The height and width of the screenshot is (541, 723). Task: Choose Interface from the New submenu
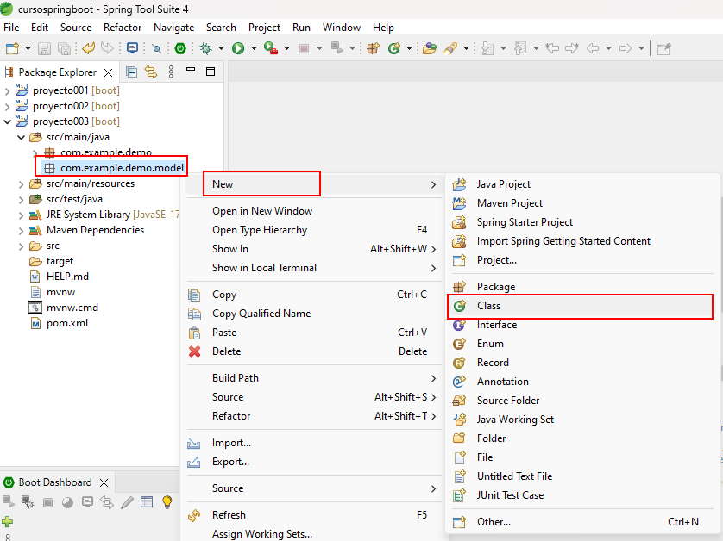coord(580,325)
